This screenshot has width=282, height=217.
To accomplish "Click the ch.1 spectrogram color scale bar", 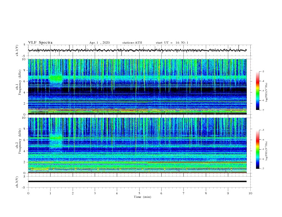I will 257,91.
